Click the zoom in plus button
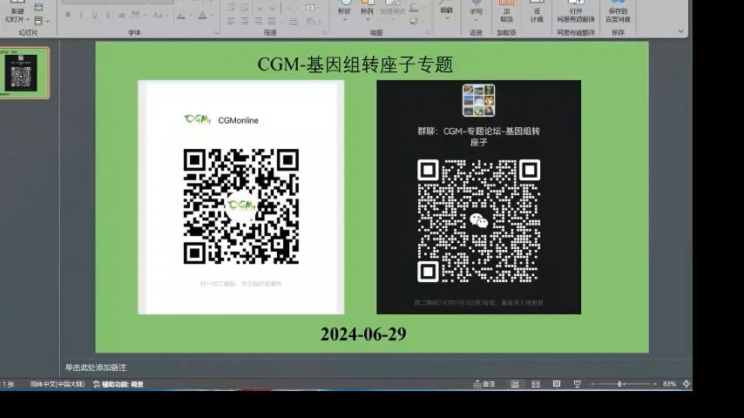The height and width of the screenshot is (418, 744). tap(655, 384)
